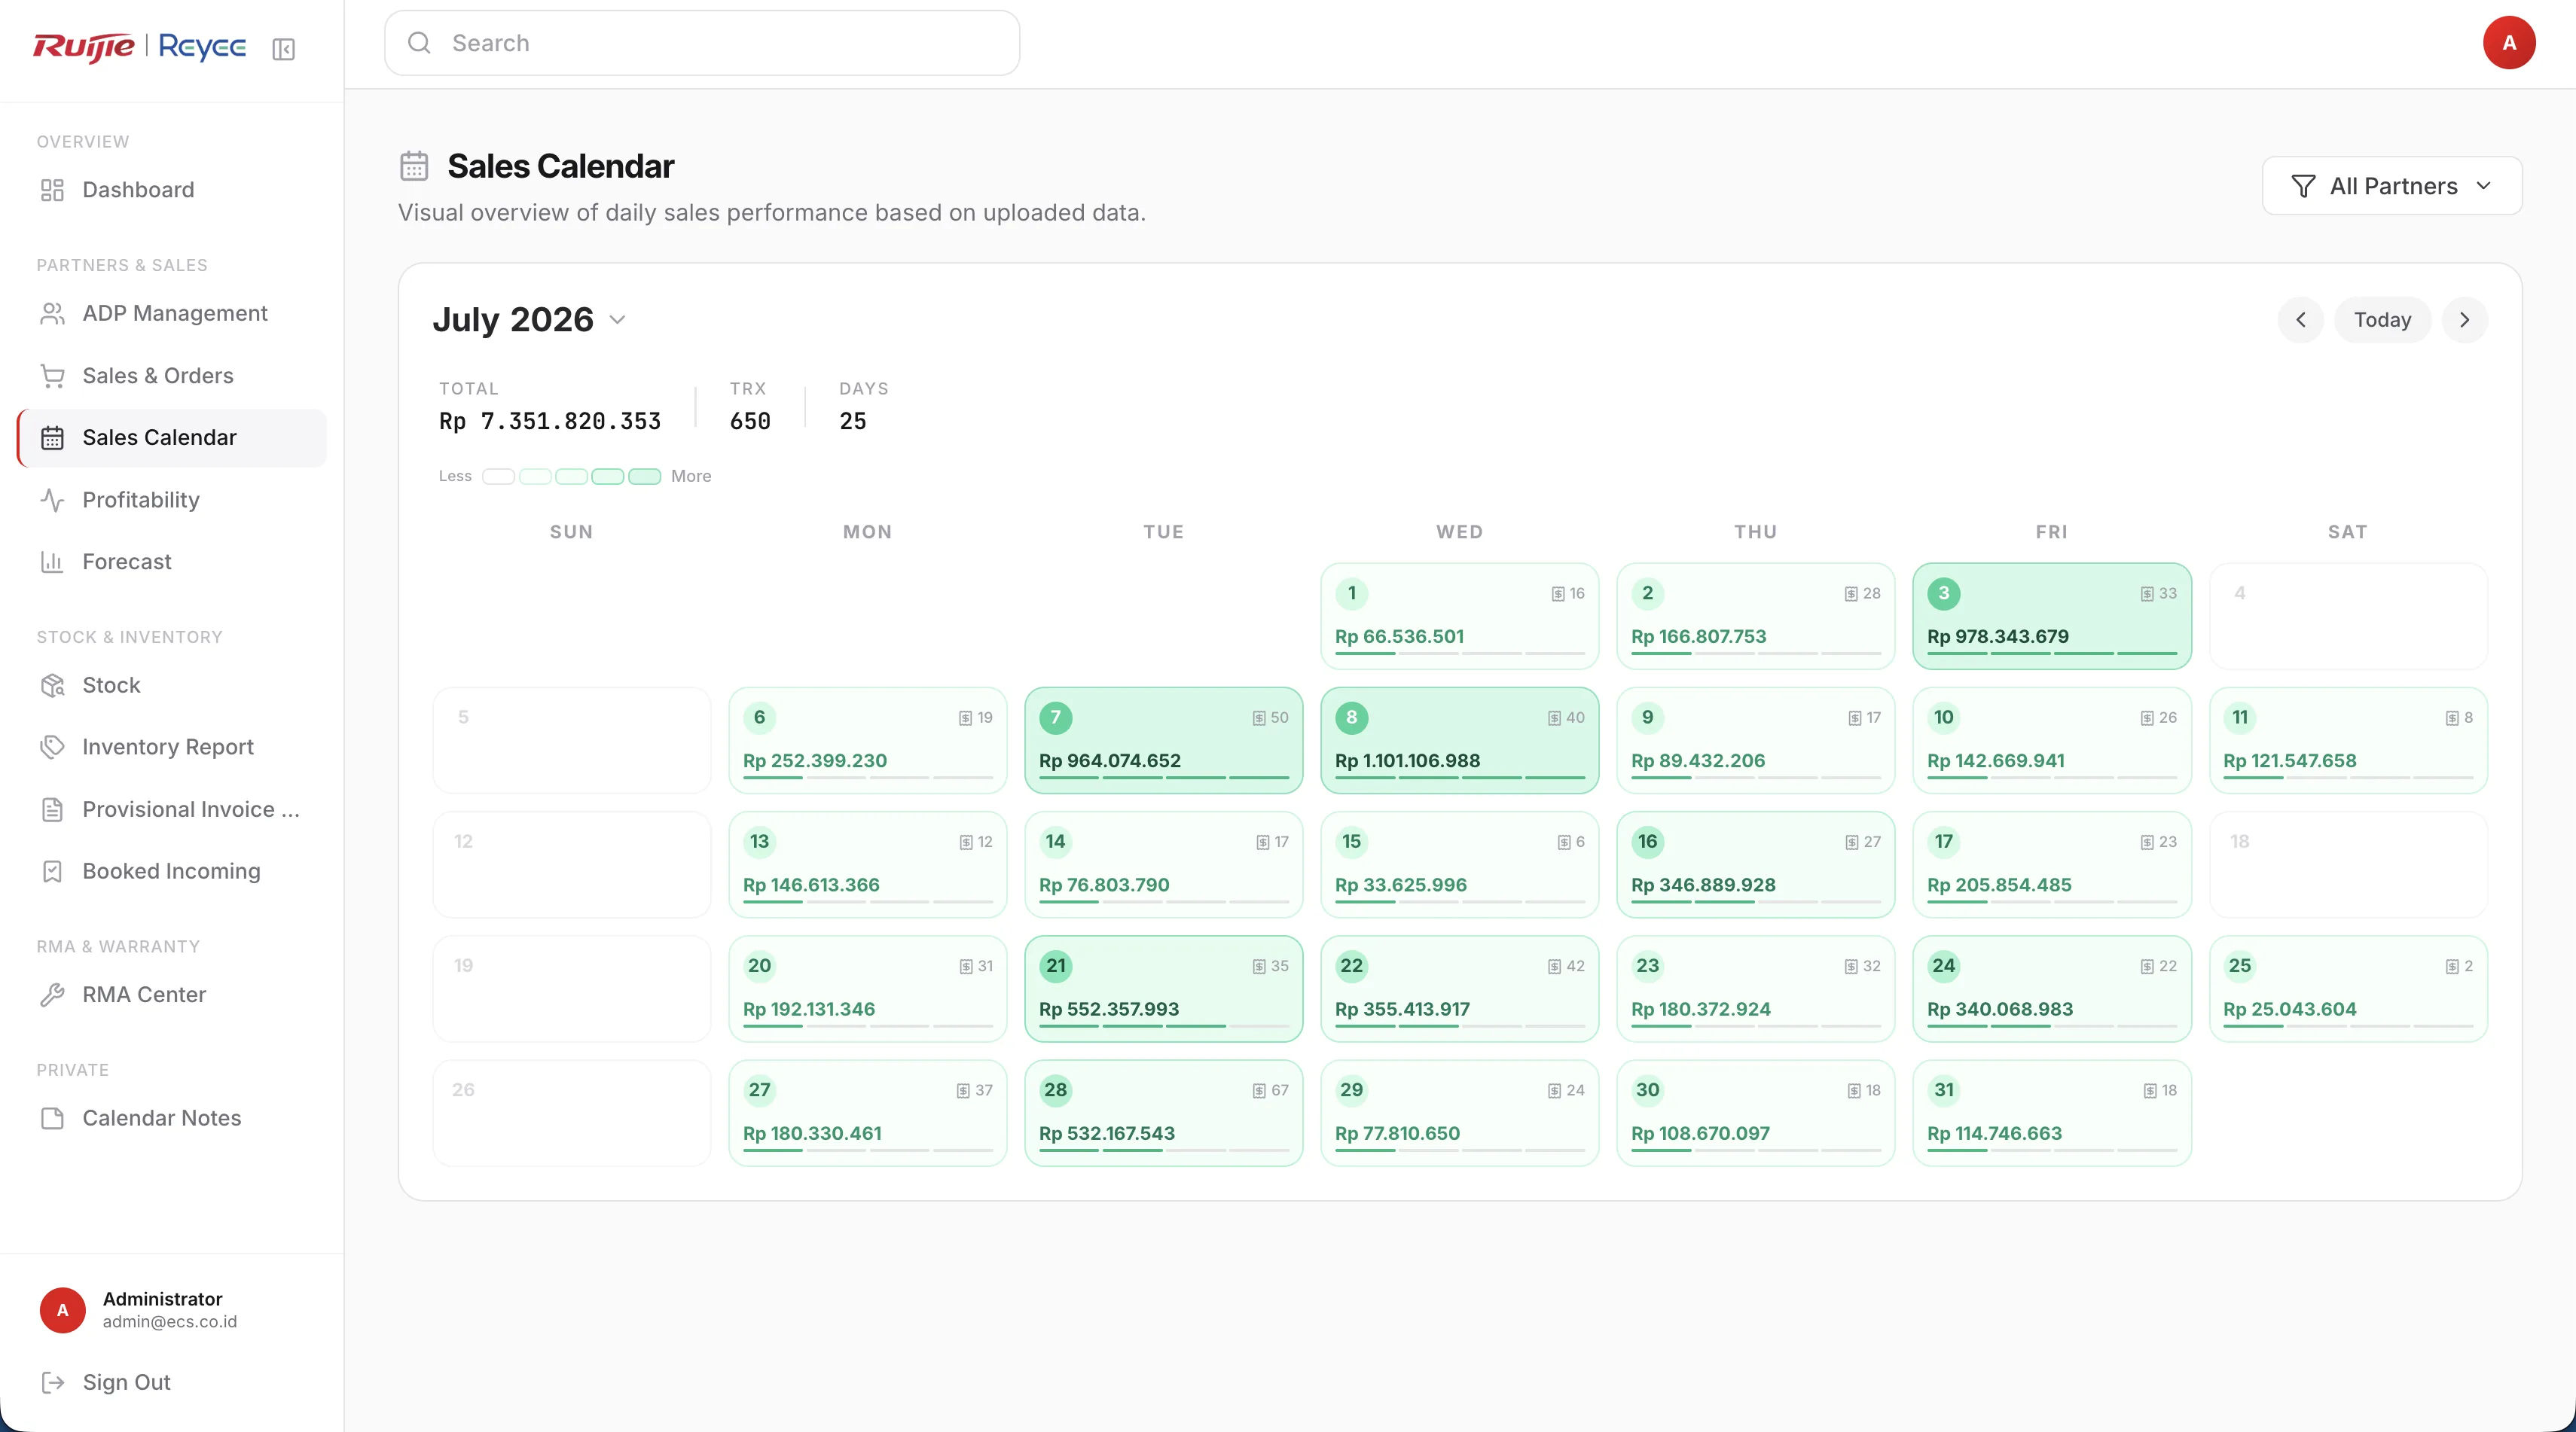Click the Calendar Notes file icon
The image size is (2576, 1432).
[52, 1118]
